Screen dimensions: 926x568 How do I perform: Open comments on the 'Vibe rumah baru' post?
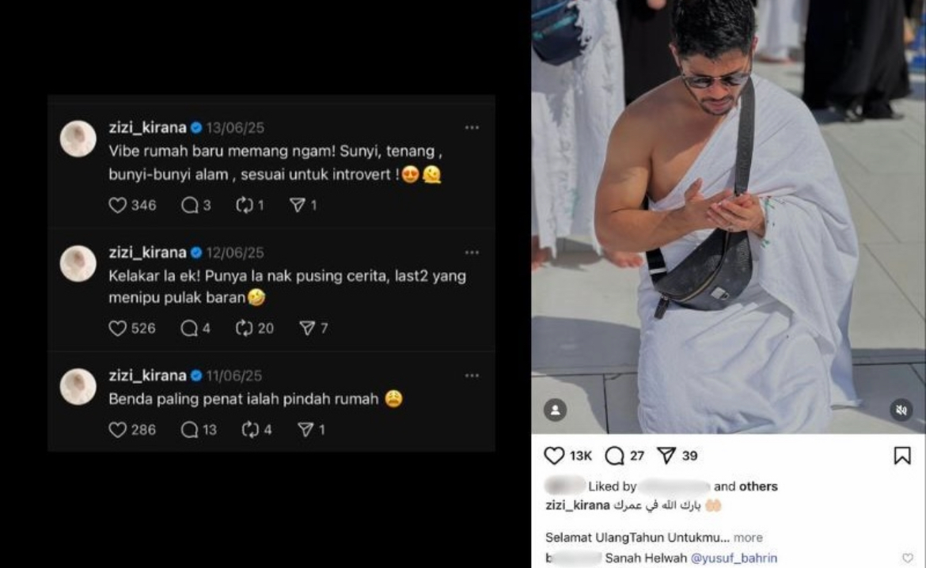(x=190, y=205)
